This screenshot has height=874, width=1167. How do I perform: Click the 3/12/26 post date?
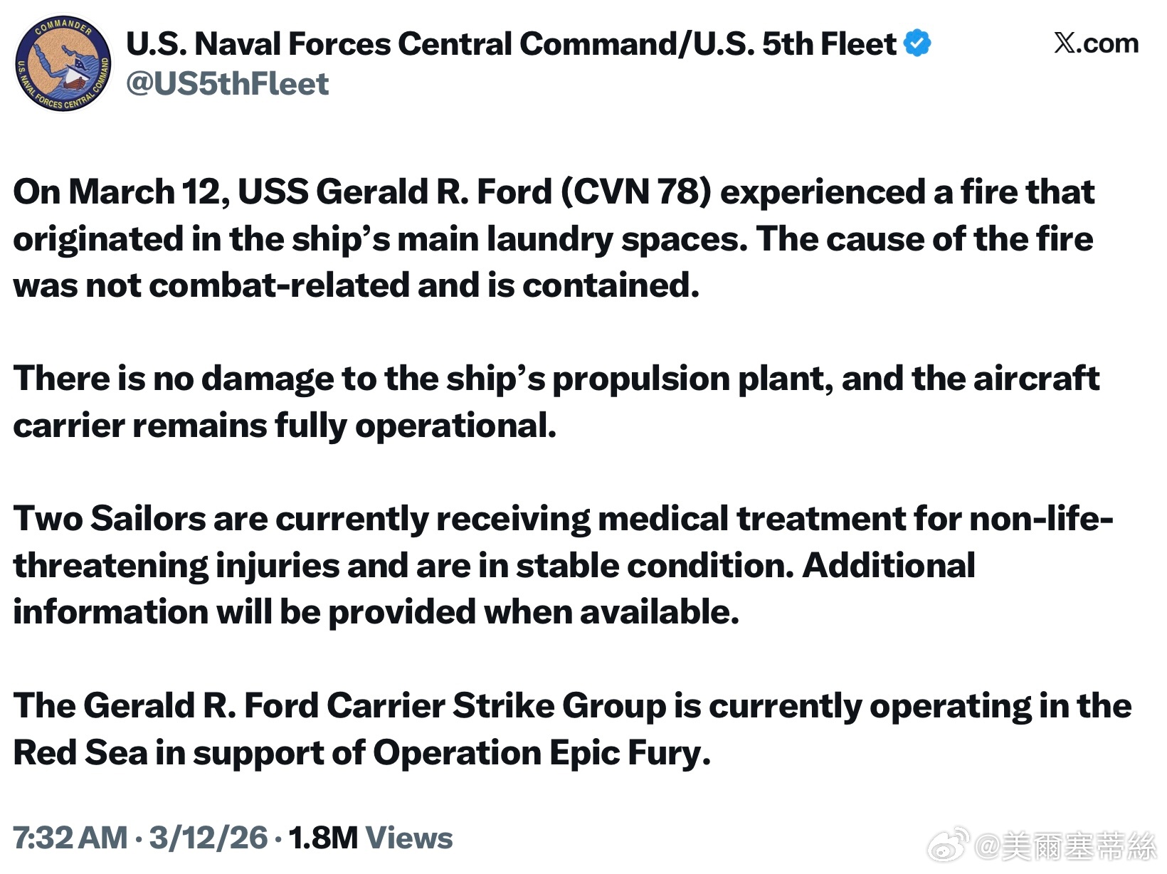[208, 838]
